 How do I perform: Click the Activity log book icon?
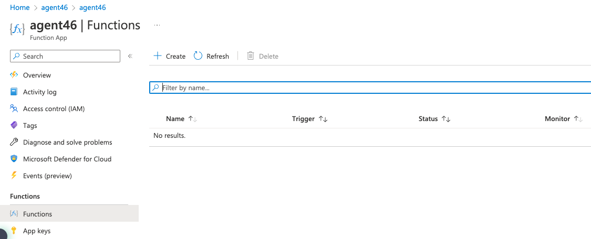tap(14, 92)
